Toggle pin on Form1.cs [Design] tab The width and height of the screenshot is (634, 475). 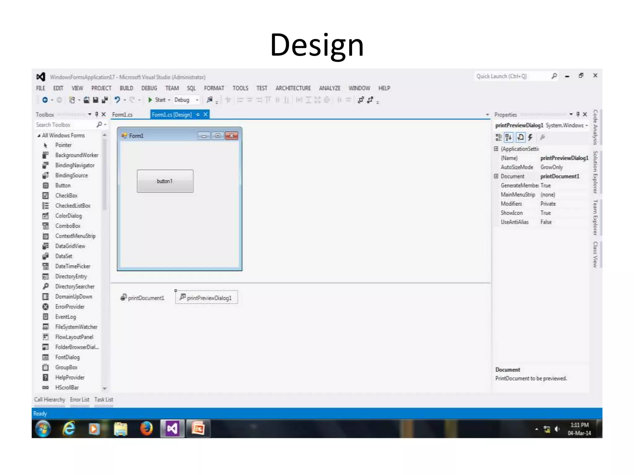tap(198, 115)
